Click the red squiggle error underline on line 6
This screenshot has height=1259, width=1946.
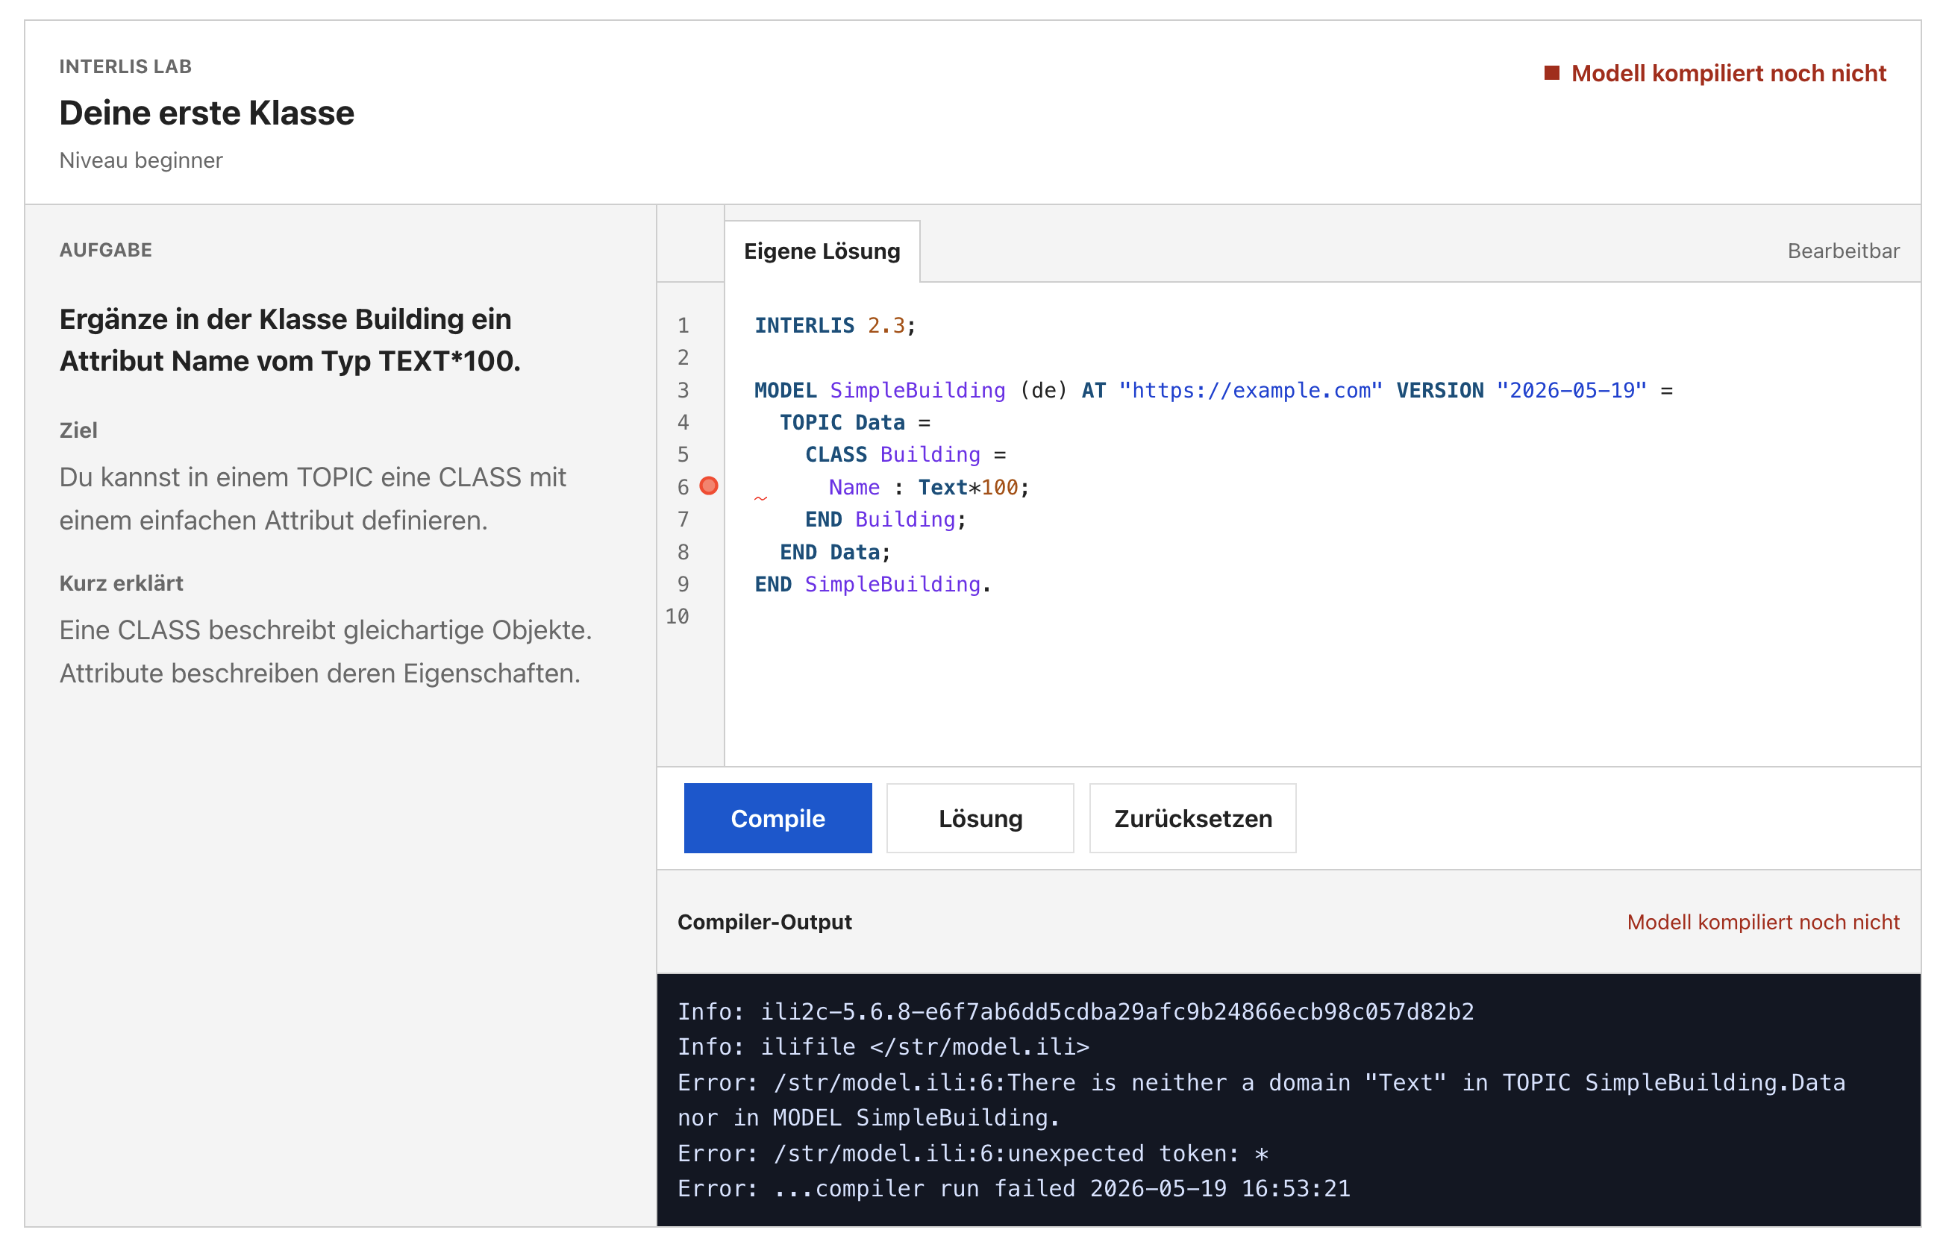point(760,498)
